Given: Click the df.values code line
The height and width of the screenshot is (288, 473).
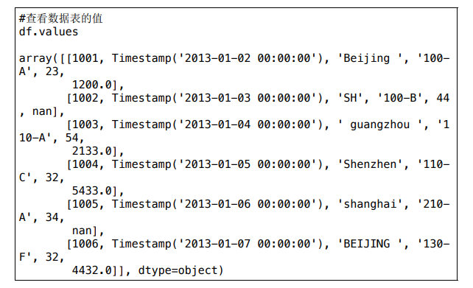Looking at the screenshot, I should coord(49,32).
